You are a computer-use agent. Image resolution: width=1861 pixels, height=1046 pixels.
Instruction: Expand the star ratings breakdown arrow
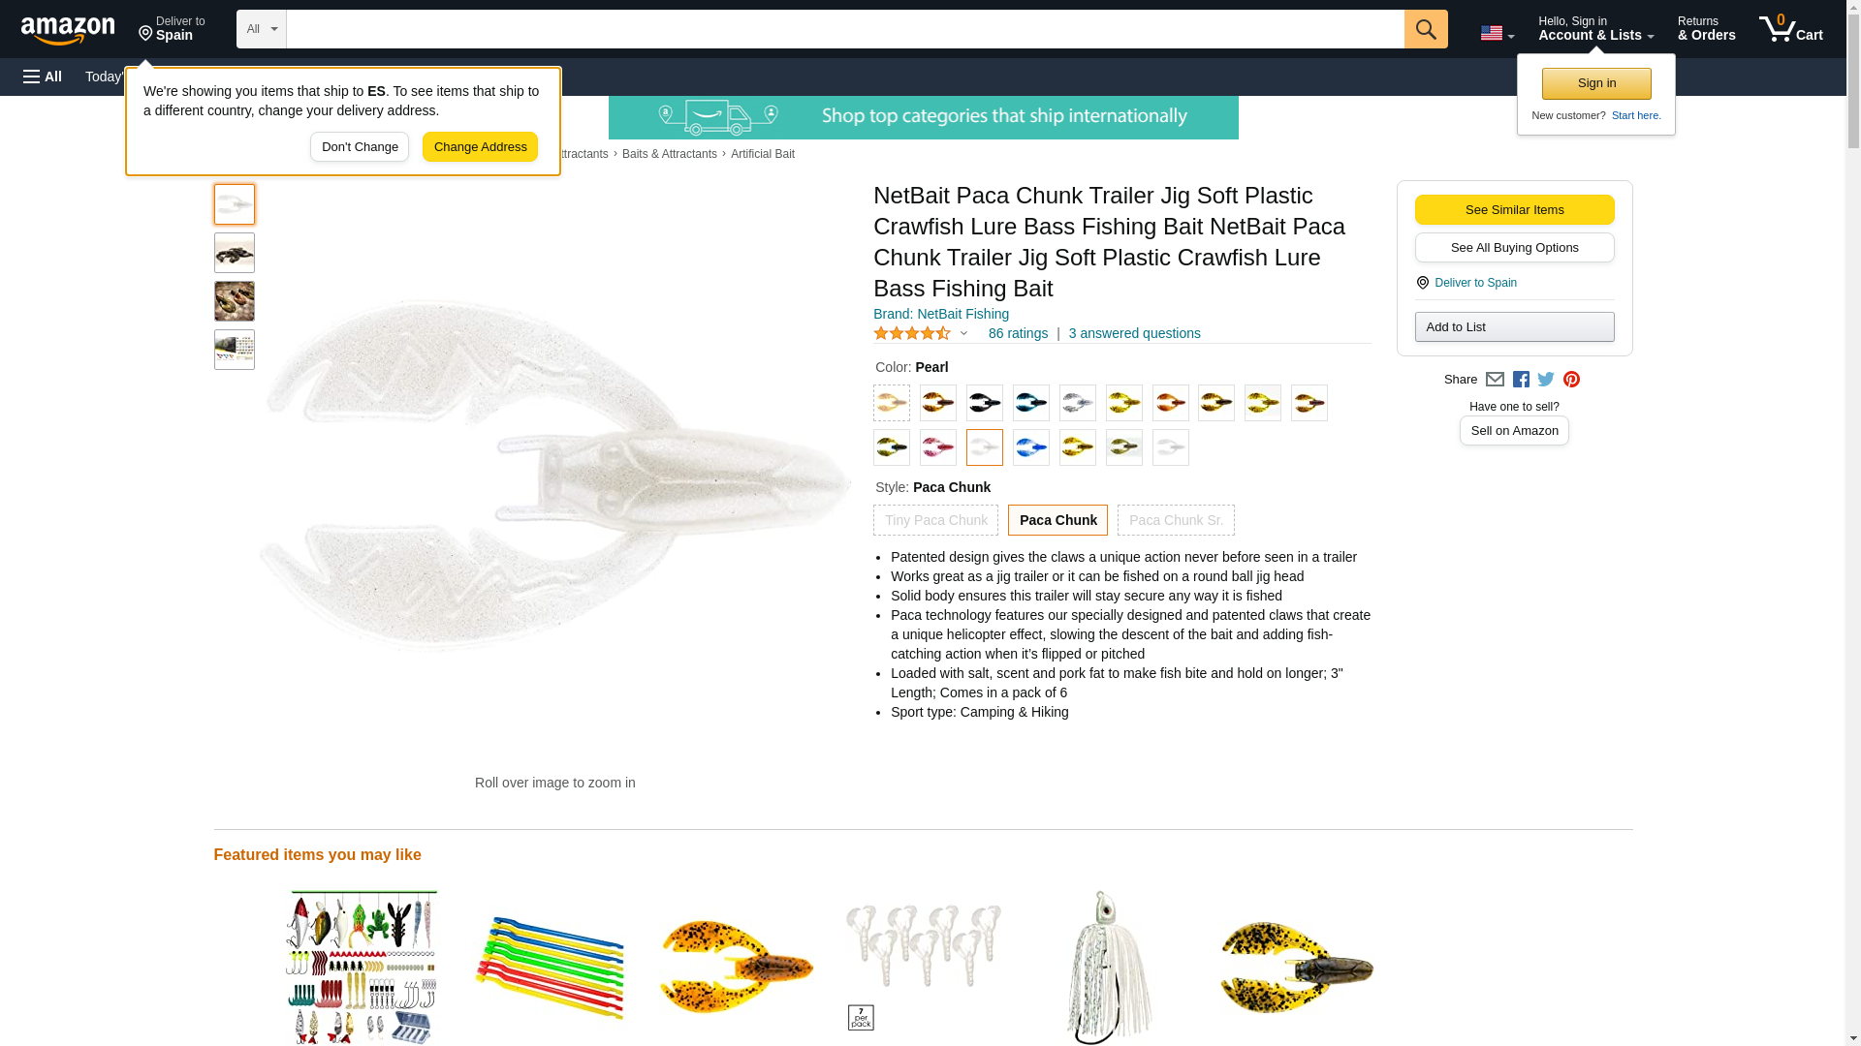tap(963, 333)
